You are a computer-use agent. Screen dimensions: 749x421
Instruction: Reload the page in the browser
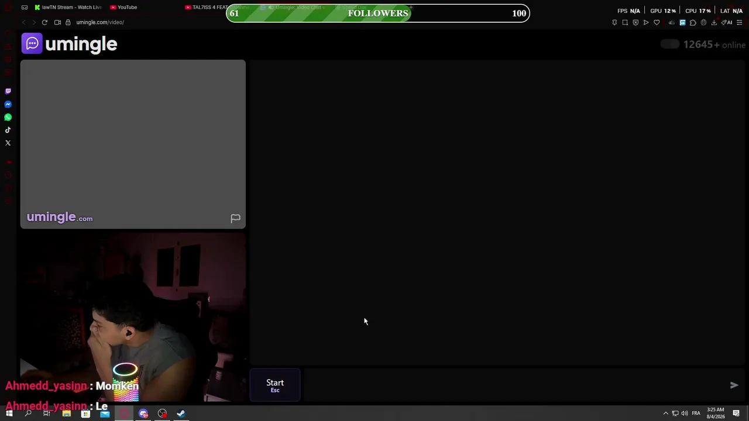tap(44, 22)
